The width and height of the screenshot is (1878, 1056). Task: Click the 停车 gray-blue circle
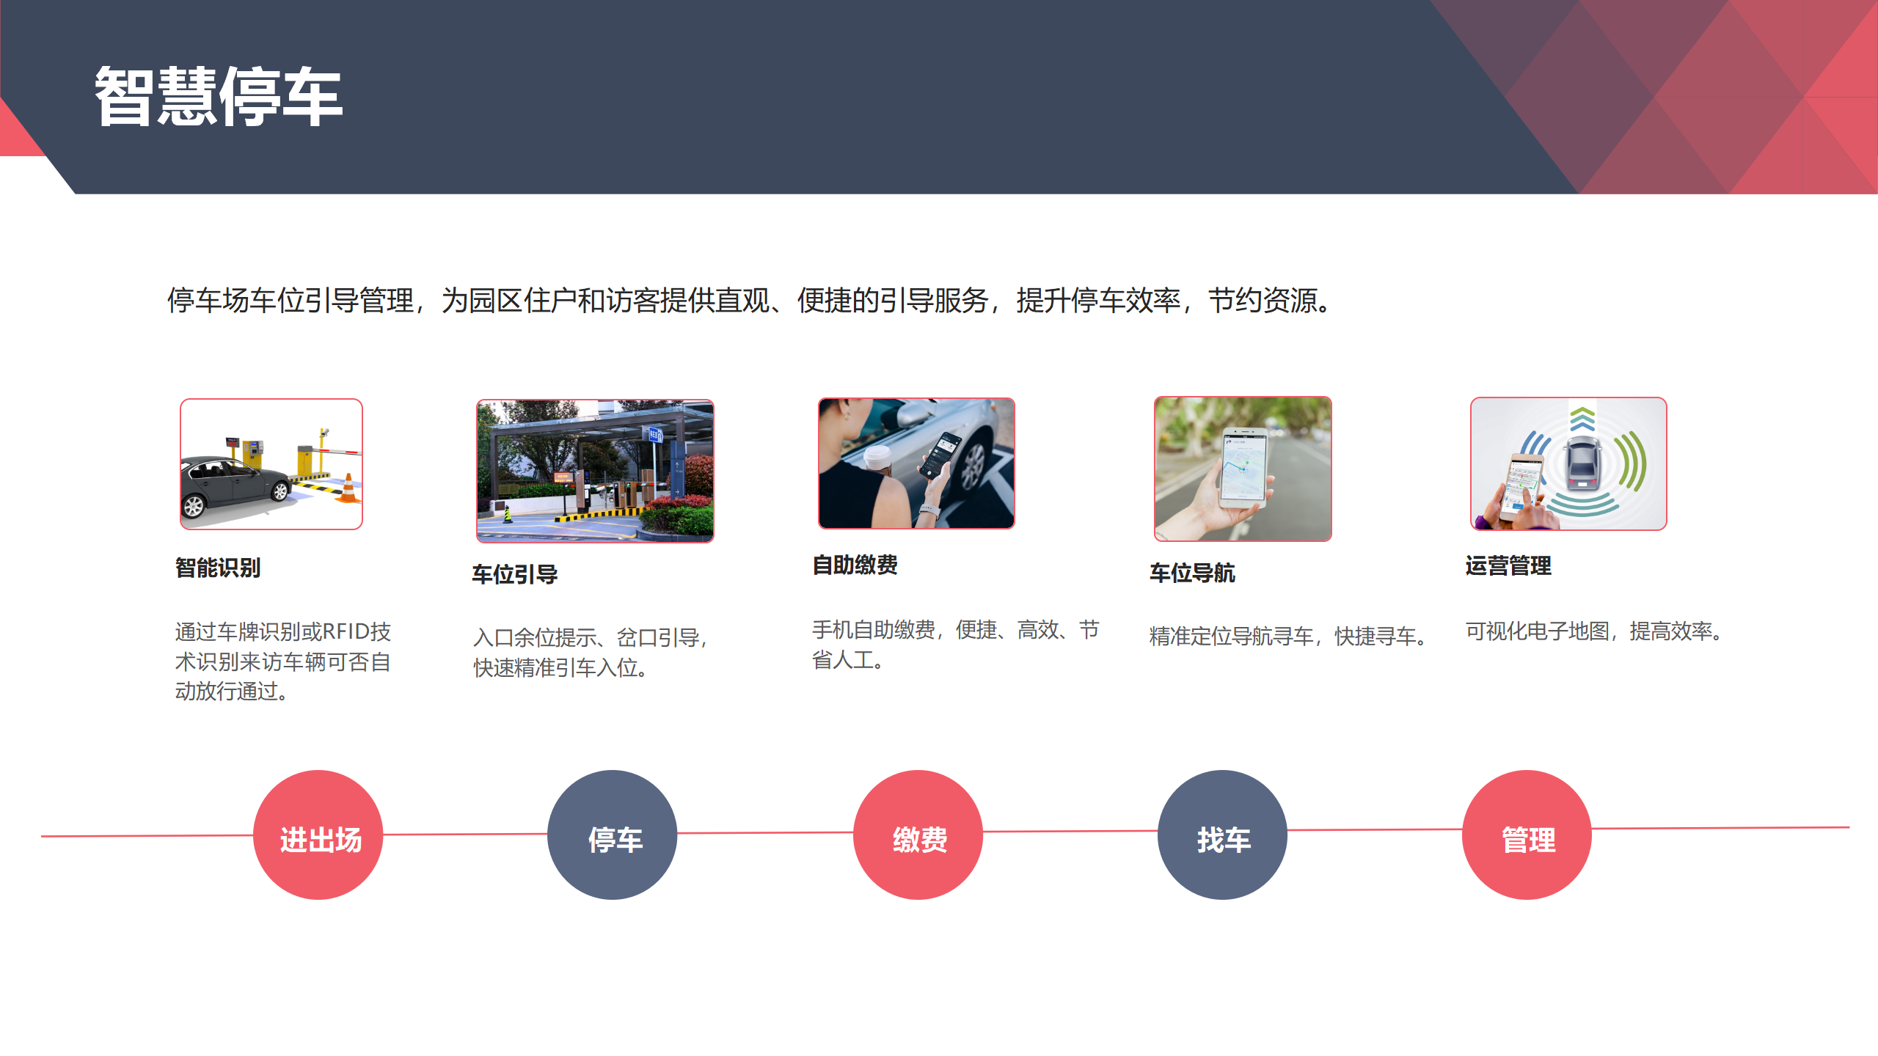coord(613,835)
